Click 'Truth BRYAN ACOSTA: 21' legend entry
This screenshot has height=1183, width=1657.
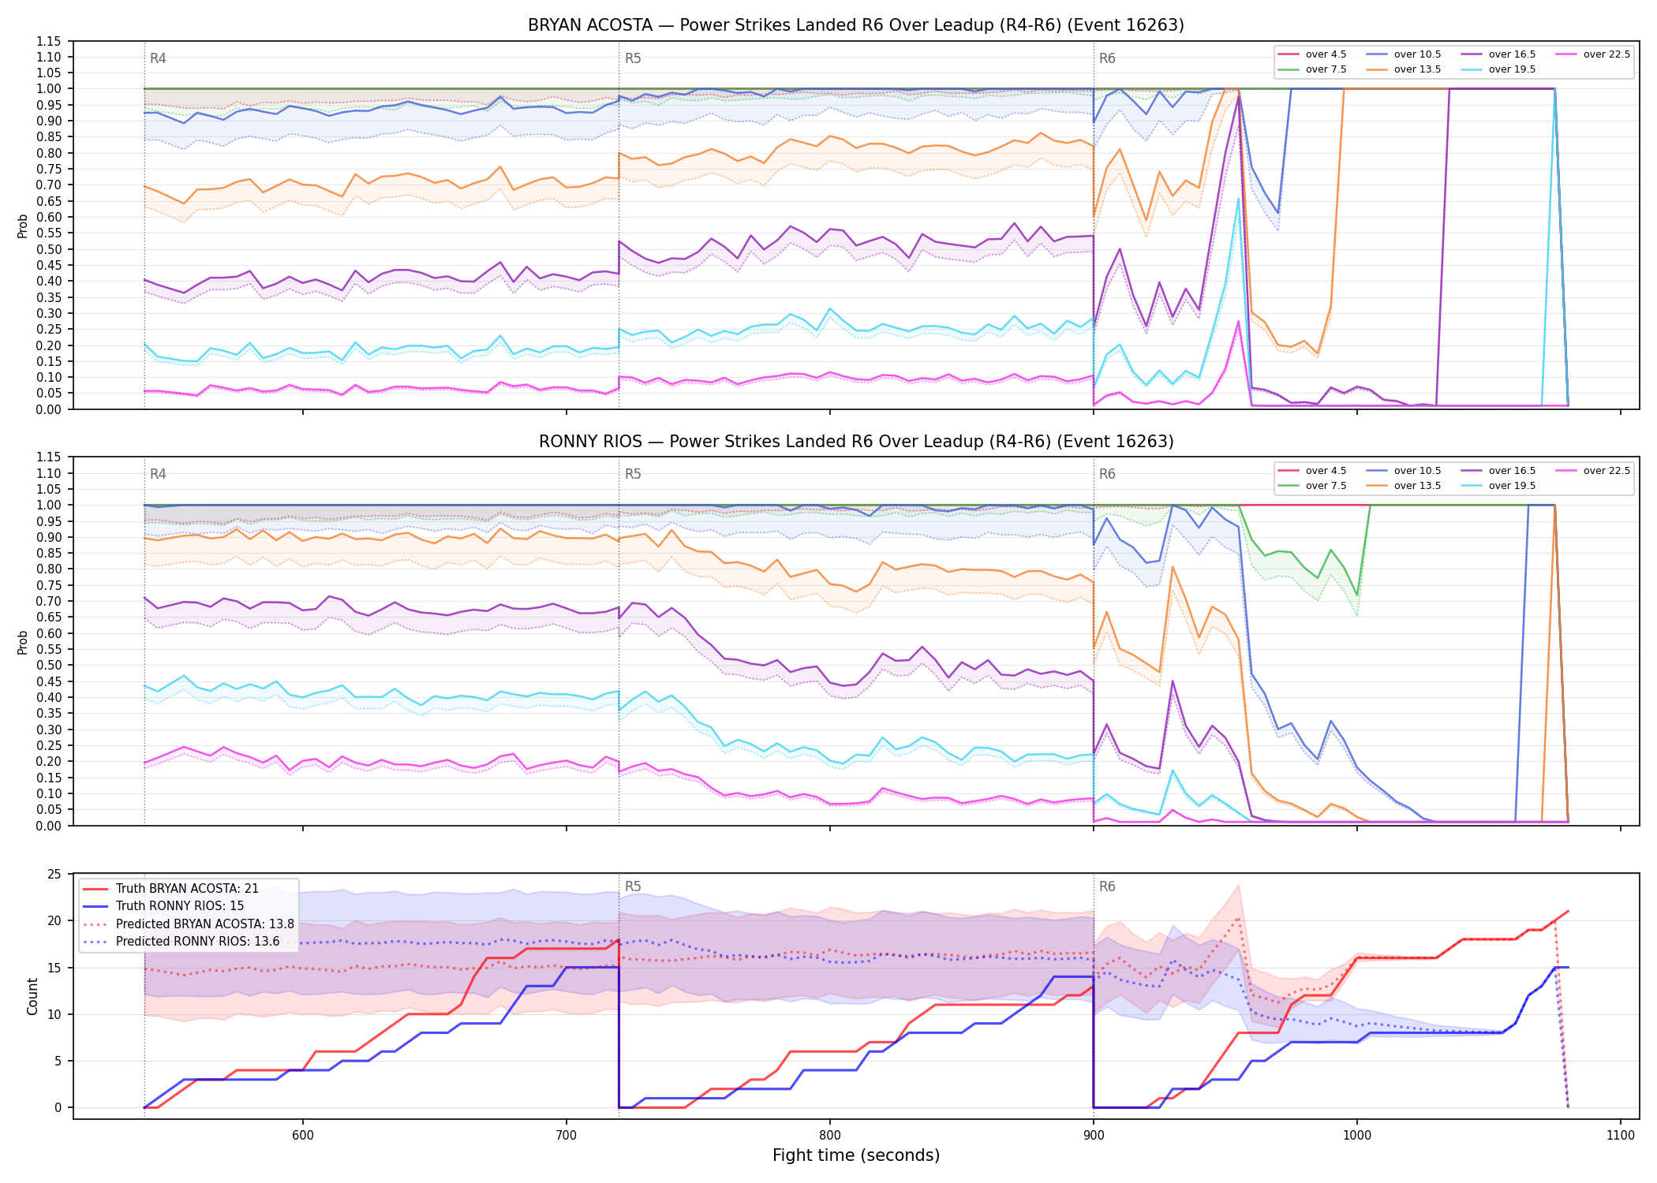tap(170, 889)
